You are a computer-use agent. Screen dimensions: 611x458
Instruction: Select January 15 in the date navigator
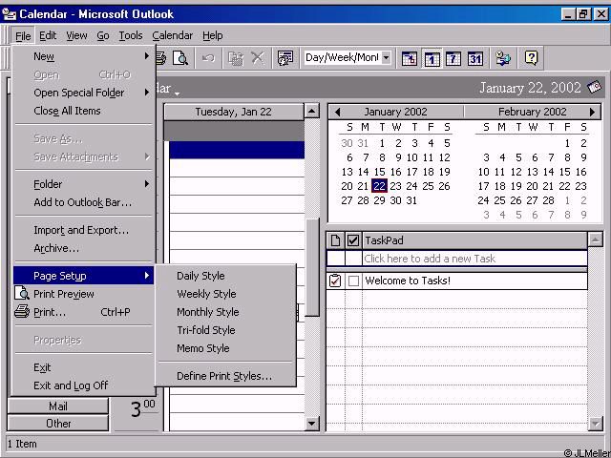(380, 172)
